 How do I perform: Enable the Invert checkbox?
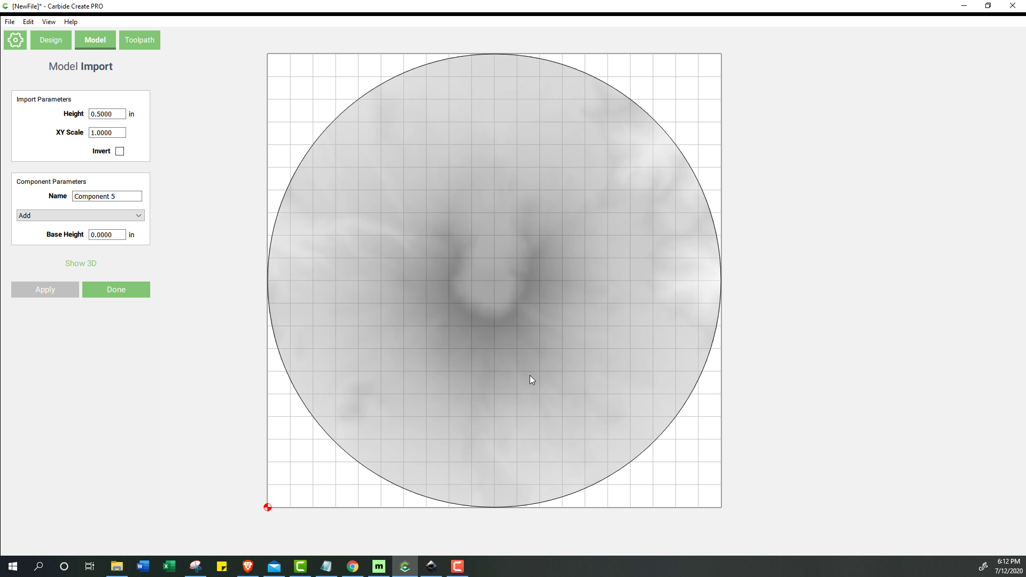(x=120, y=151)
